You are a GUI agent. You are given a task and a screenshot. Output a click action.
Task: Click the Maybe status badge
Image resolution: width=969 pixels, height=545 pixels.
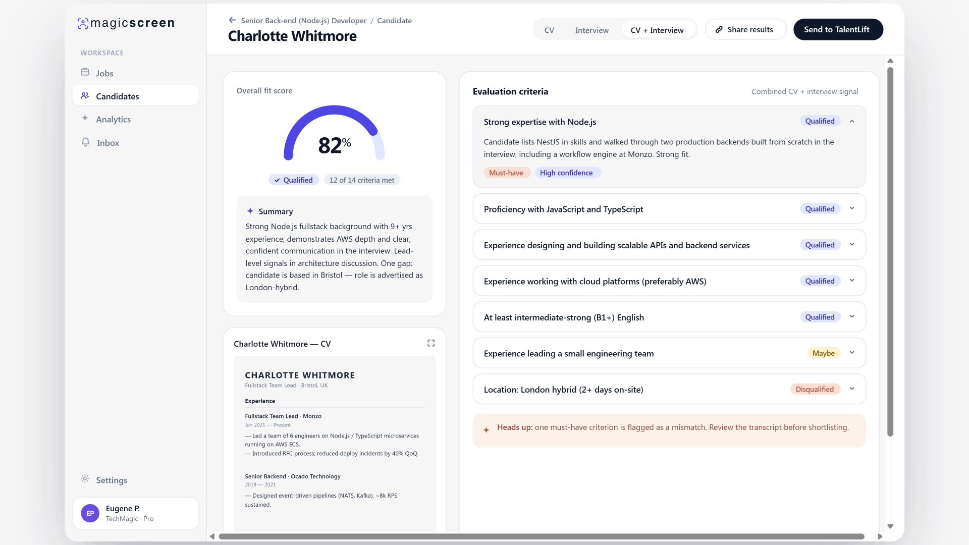(824, 353)
